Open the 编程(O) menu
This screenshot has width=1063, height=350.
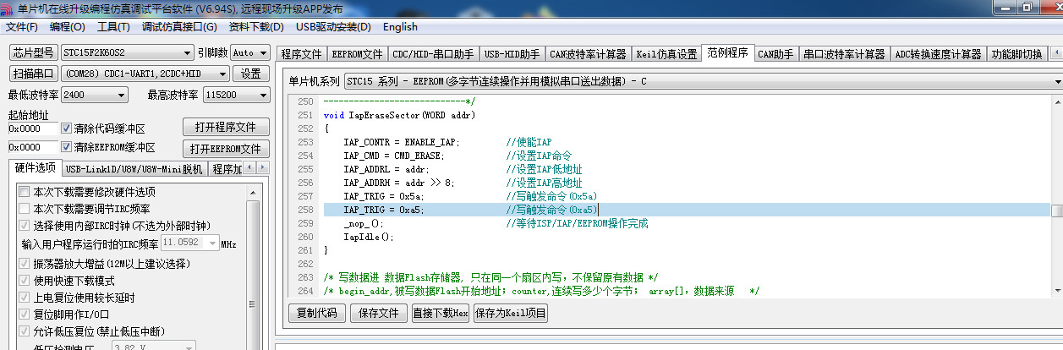point(65,26)
